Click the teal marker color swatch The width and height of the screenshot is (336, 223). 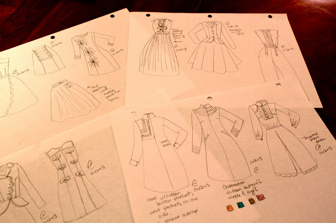tap(241, 205)
